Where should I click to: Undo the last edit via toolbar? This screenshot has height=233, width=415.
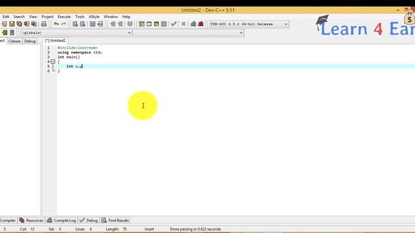[x=56, y=24]
